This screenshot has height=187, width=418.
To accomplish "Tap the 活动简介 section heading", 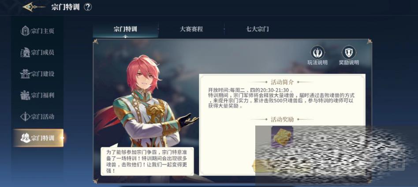I will coord(282,82).
